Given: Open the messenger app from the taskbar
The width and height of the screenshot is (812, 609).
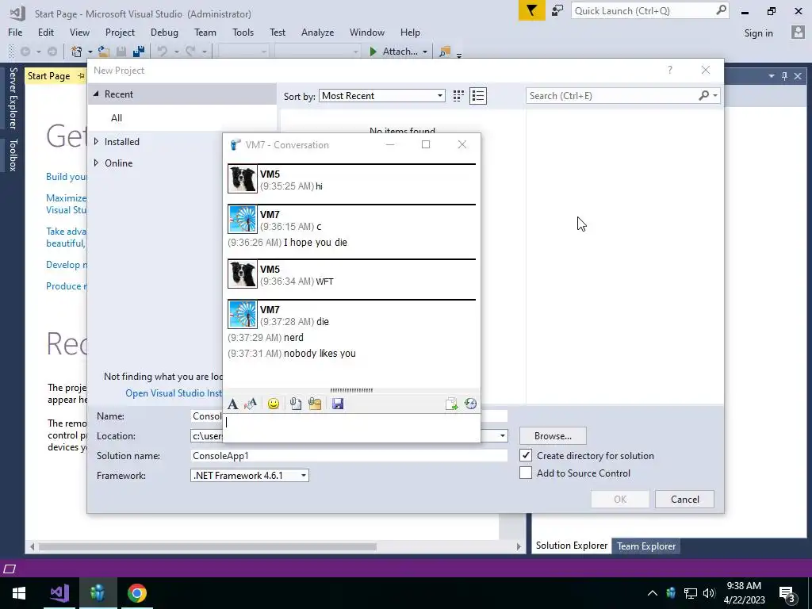Looking at the screenshot, I should click(x=97, y=593).
